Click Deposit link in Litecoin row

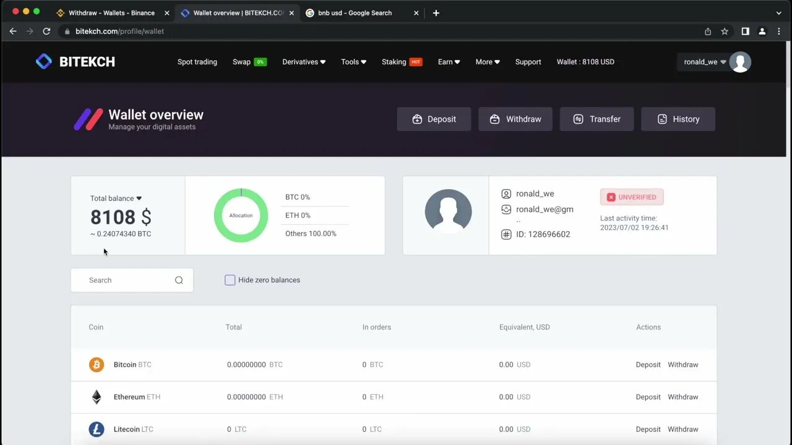pos(648,429)
